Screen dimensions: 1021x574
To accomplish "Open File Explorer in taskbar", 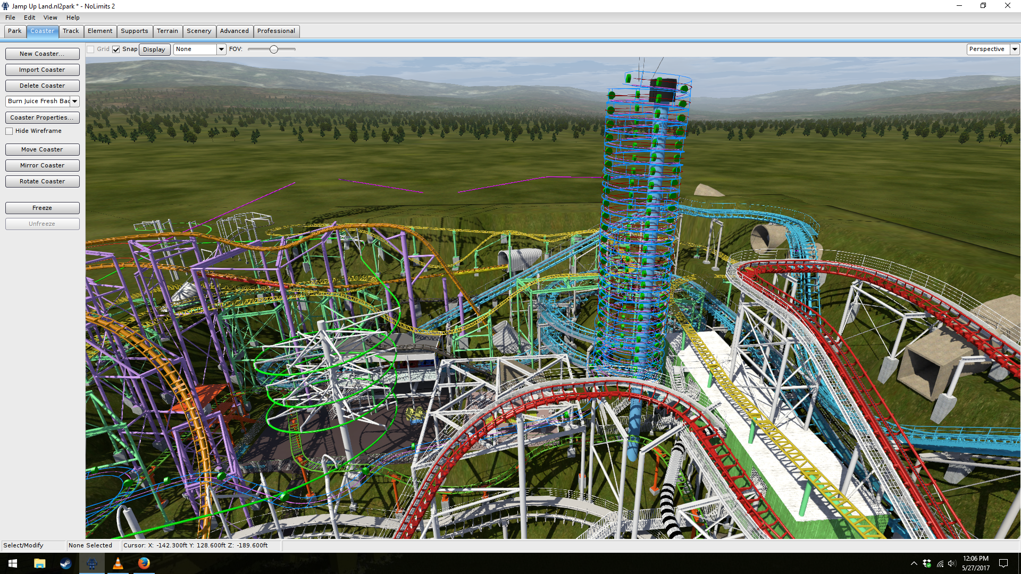I will [x=39, y=563].
